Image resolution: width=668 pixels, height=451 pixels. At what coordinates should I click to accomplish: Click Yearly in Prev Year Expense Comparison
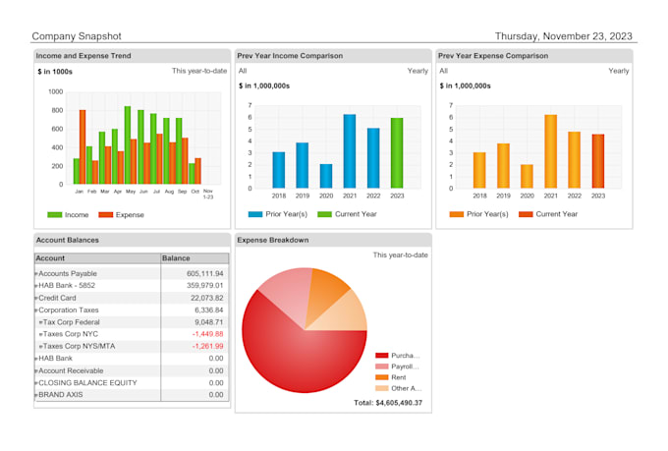[x=619, y=71]
